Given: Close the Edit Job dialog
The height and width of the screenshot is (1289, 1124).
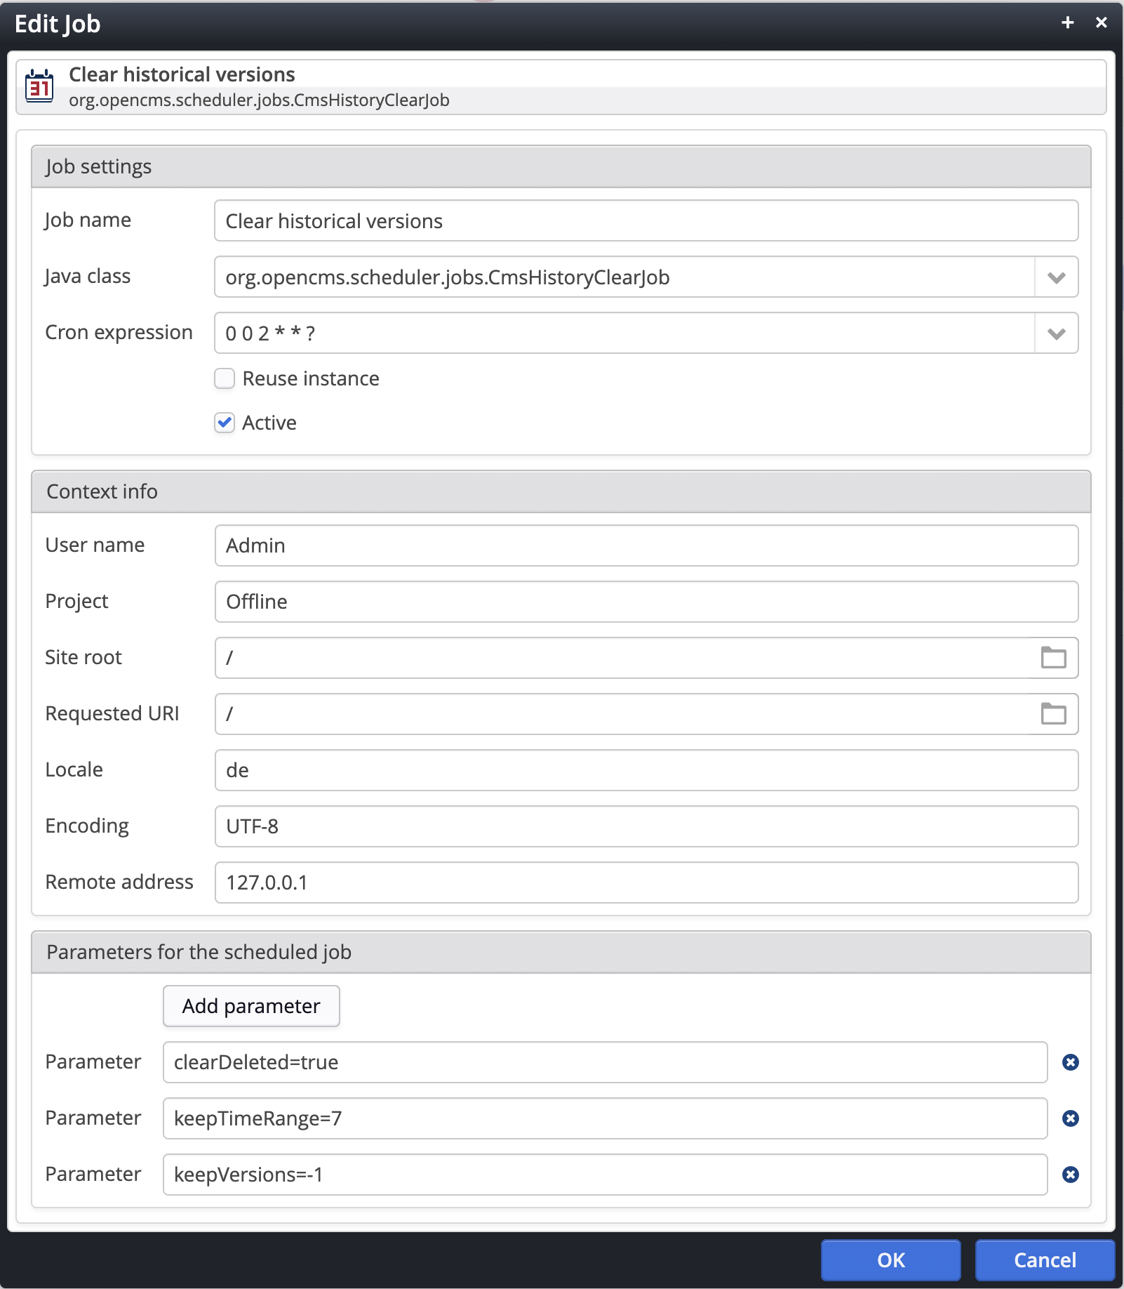Looking at the screenshot, I should click(x=1101, y=23).
